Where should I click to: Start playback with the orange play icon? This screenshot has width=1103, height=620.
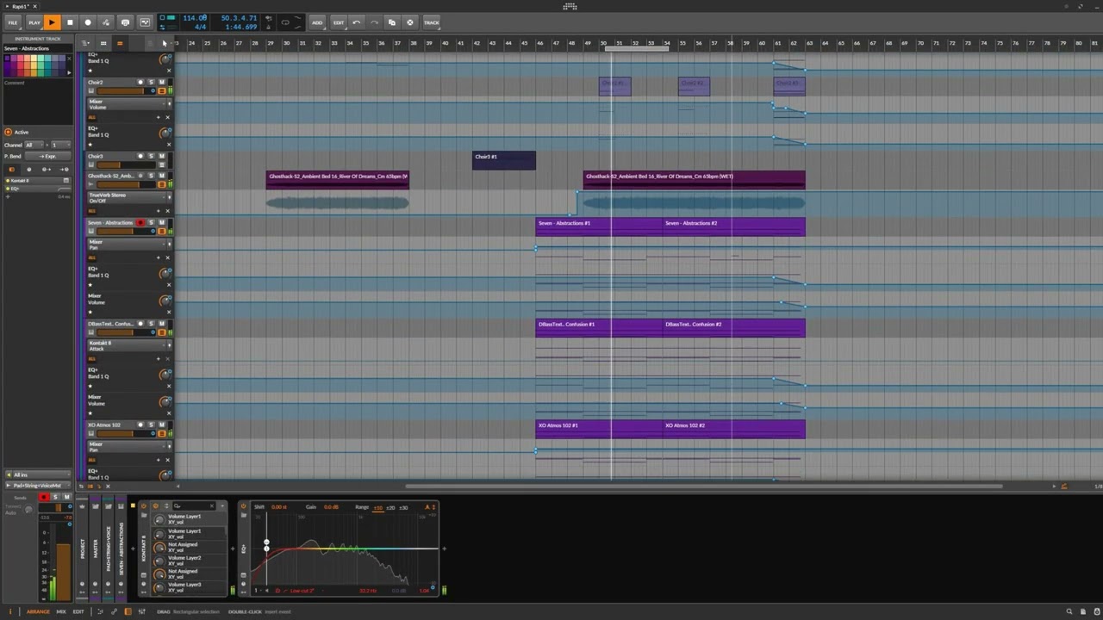52,22
